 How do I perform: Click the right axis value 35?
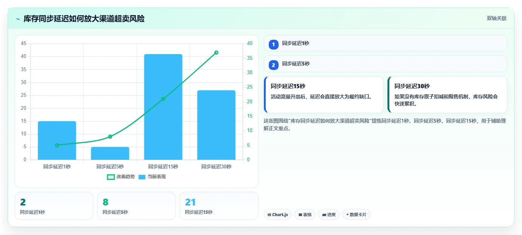point(250,58)
